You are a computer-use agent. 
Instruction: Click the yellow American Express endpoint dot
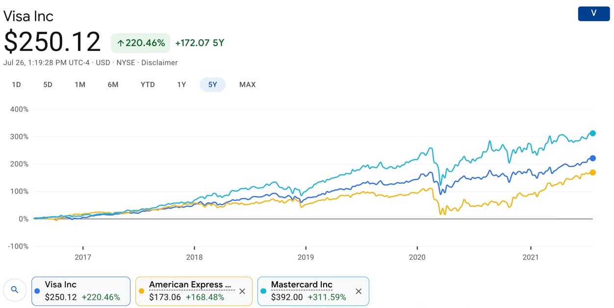coord(593,172)
